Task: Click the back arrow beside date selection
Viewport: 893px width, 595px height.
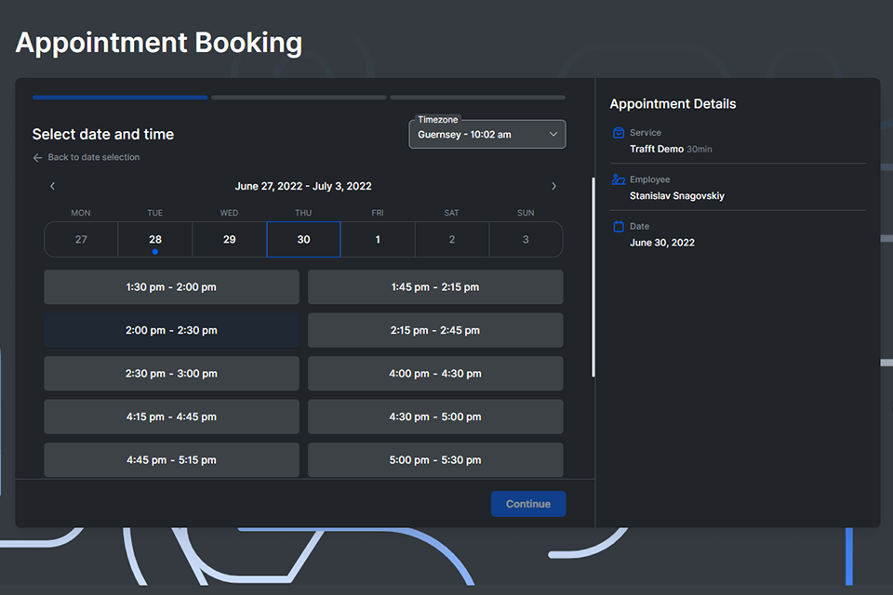Action: (x=38, y=158)
